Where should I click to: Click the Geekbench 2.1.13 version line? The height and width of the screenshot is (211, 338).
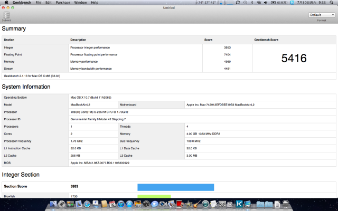click(32, 76)
